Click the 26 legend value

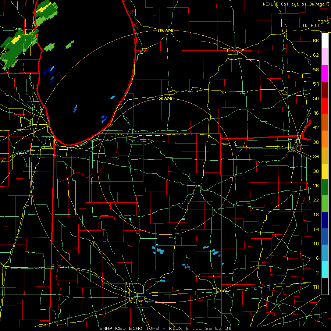(316, 186)
